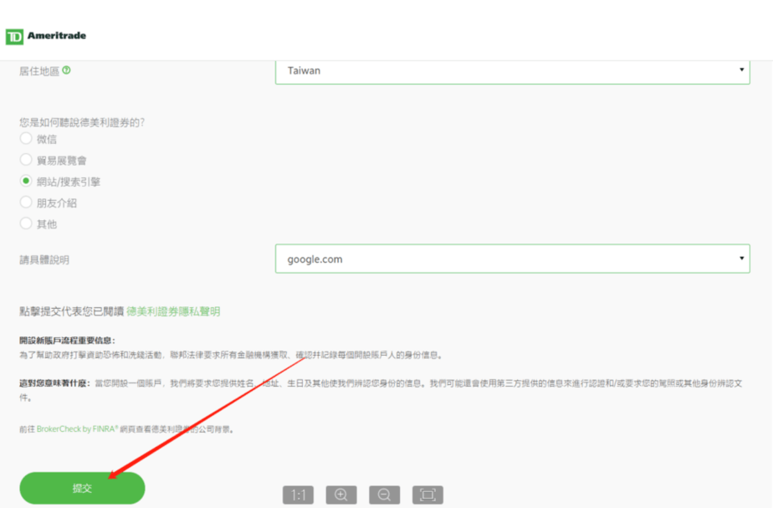773x508 pixels.
Task: Click the 這對您意味著什麼 bold text
Action: point(54,383)
